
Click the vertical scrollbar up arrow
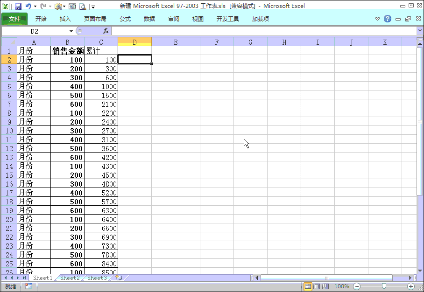click(x=420, y=43)
